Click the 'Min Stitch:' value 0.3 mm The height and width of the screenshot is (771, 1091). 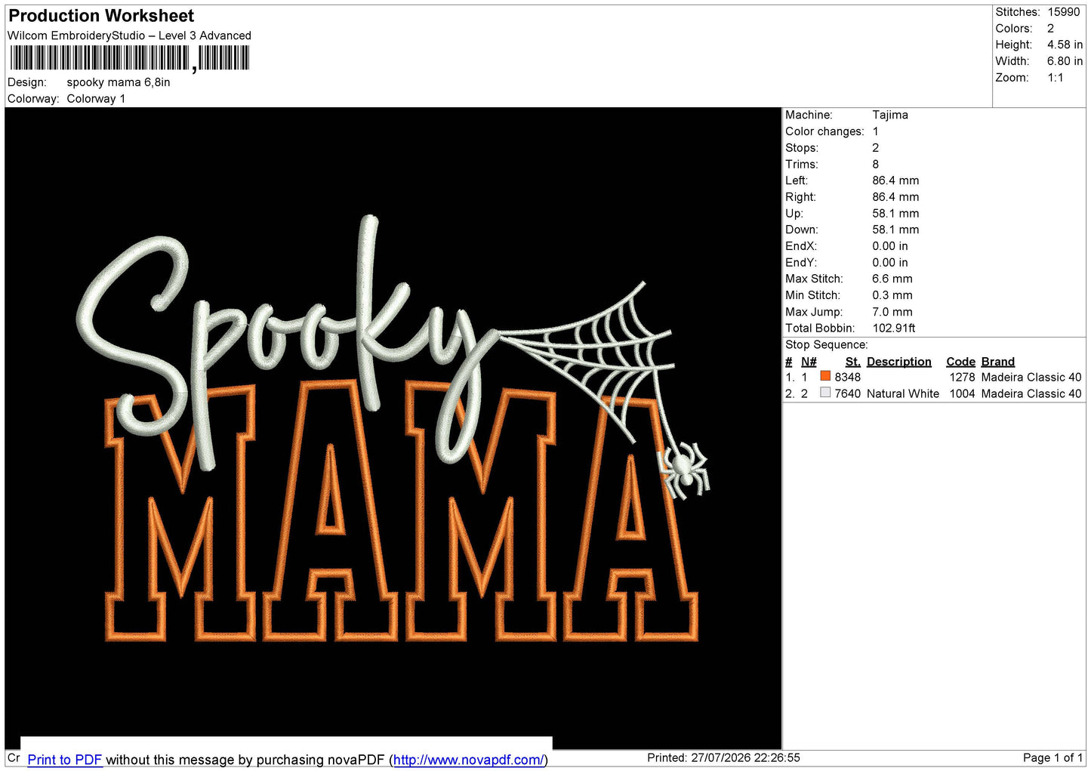pos(892,295)
